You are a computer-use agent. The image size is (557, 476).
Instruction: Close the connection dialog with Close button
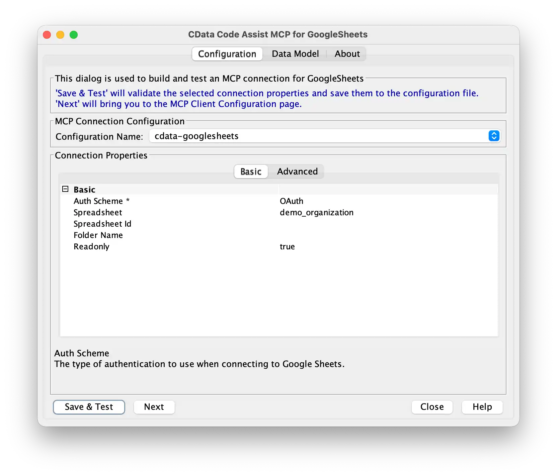tap(432, 407)
